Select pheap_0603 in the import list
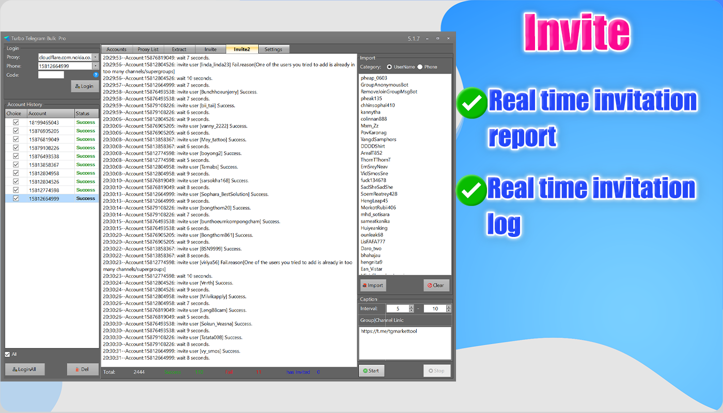723x413 pixels. (374, 78)
